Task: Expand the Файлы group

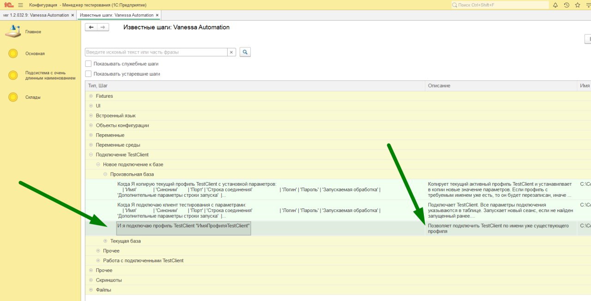Action: (91, 290)
